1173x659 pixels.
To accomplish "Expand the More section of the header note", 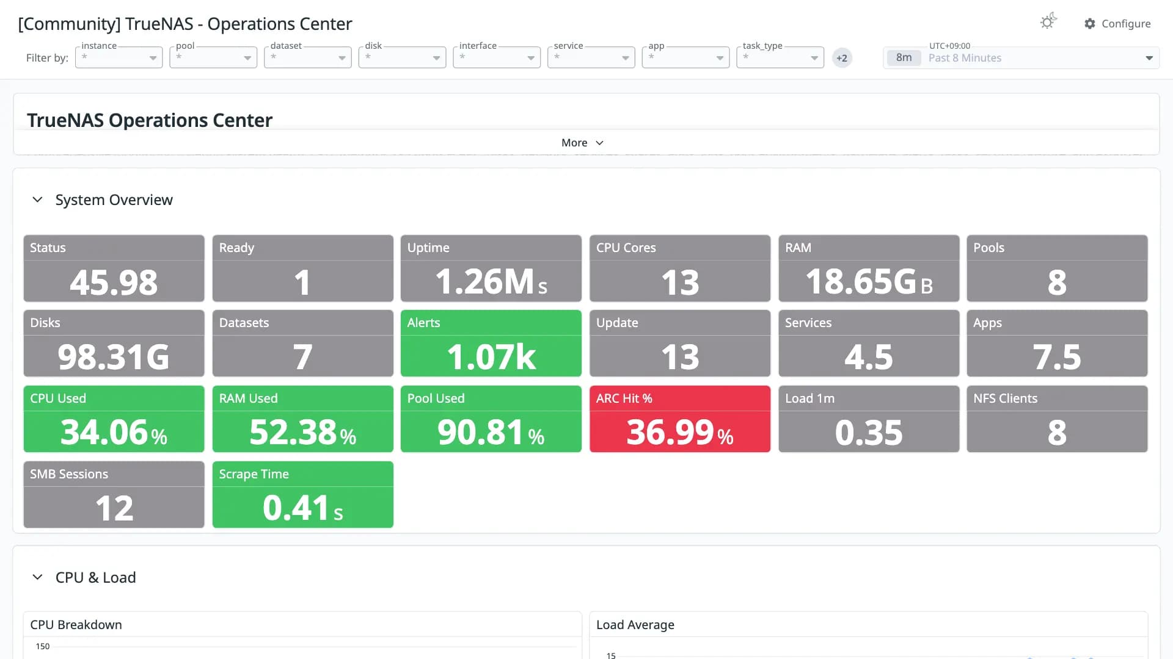I will click(x=582, y=143).
